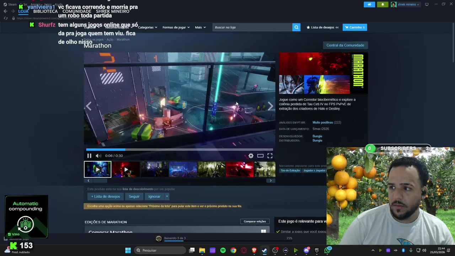Screen dimensions: 455x256
Task: Open the SHREK MINEIRO profile tab
Action: [113, 11]
